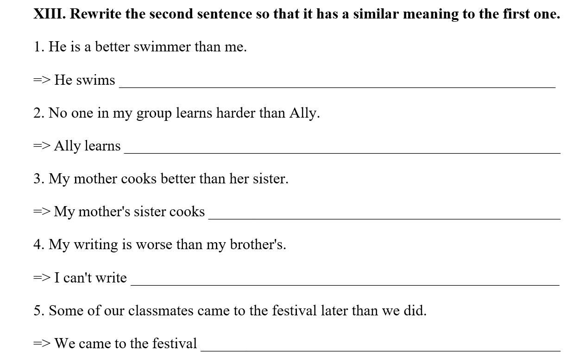Click the arrow '=>' before 'He swims'

(42, 80)
